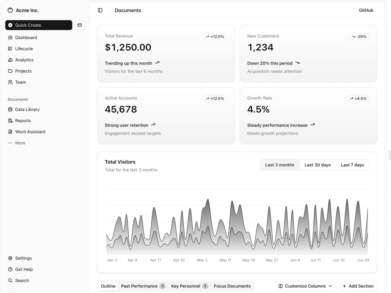Click the +12.5% badge on Active Accounts
The width and height of the screenshot is (391, 293).
pos(215,99)
